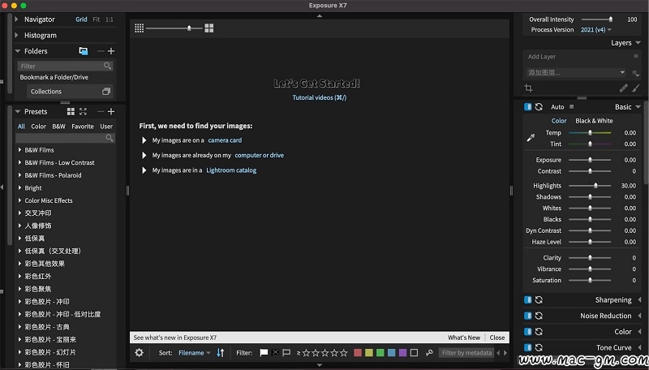
Task: Remove folder with the Folders minus icon
Action: click(100, 51)
